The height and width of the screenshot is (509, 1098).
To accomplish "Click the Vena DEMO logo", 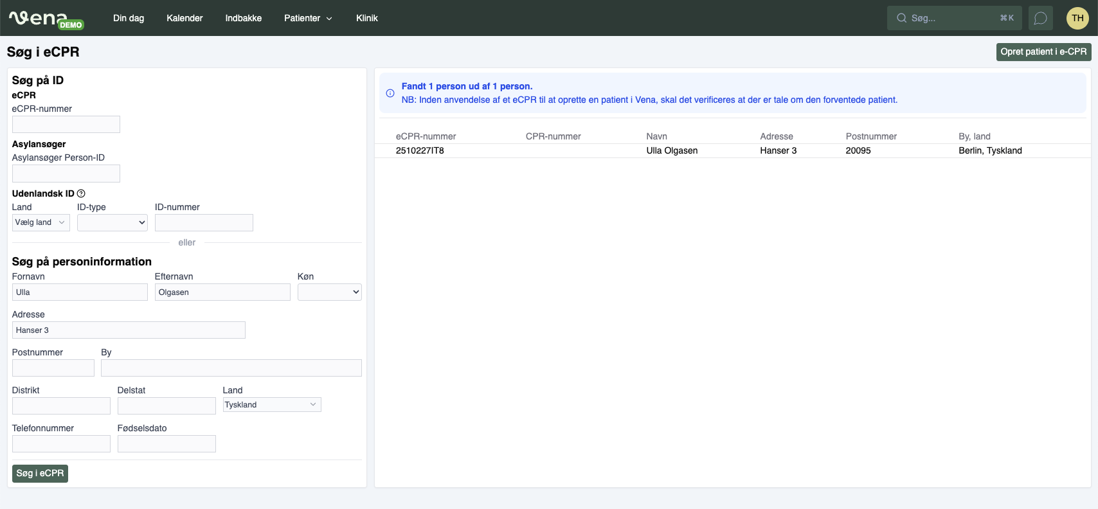I will (x=46, y=19).
